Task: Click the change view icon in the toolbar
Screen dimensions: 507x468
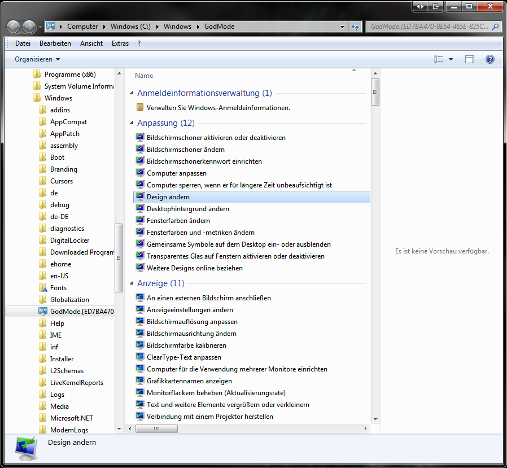Action: coord(439,59)
